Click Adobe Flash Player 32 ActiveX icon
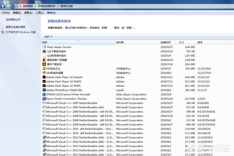This screenshot has width=234, height=156. (44, 77)
